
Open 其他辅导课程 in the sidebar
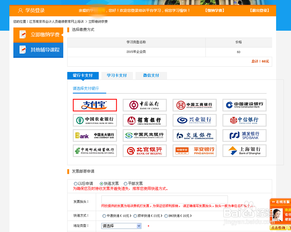(x=39, y=50)
